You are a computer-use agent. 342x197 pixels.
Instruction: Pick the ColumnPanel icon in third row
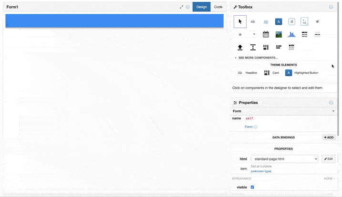266,47
